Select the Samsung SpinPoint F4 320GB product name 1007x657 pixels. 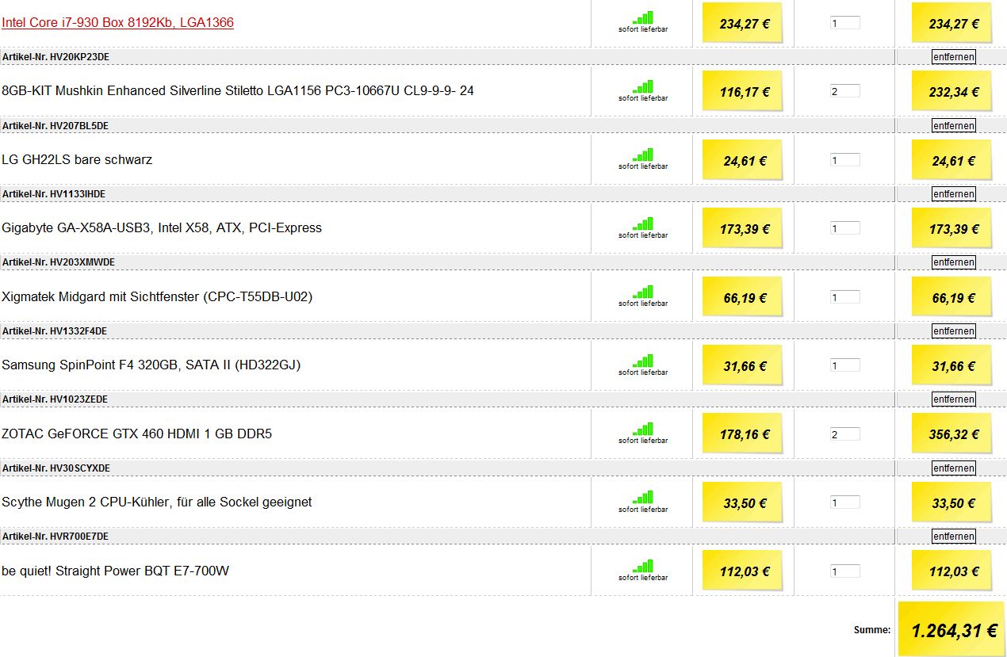151,365
